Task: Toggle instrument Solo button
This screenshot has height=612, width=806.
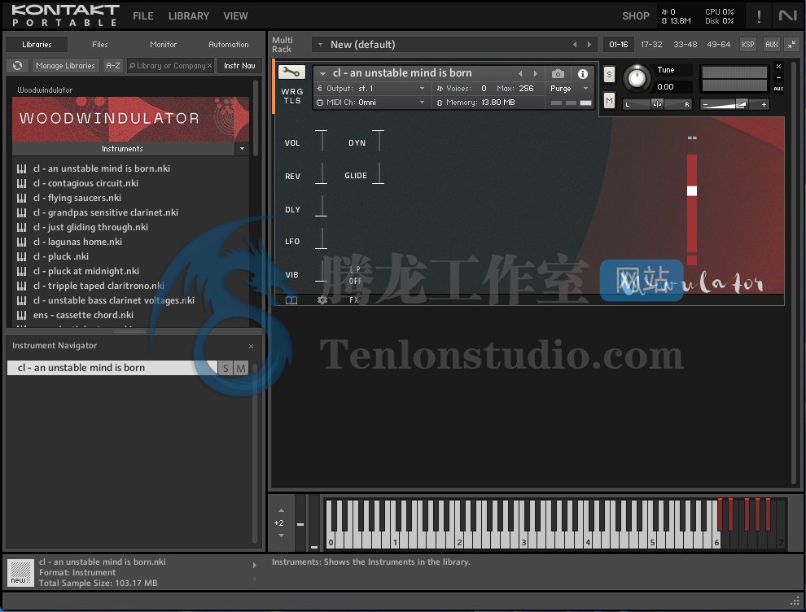Action: [x=609, y=75]
